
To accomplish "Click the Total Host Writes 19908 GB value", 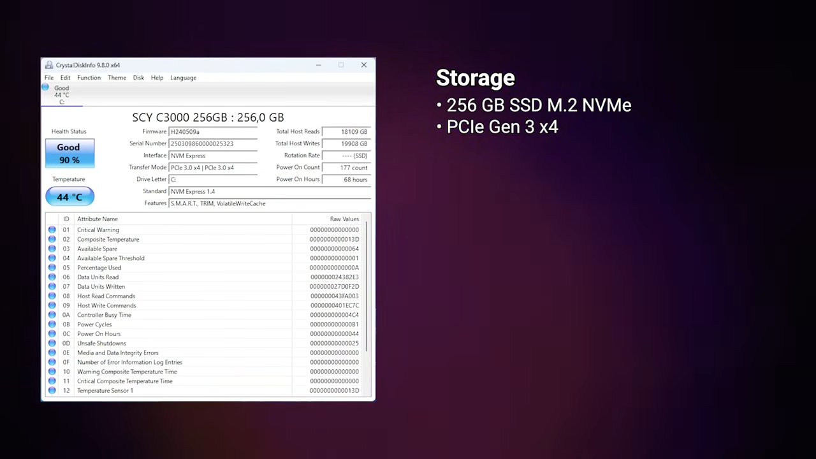I will point(346,143).
